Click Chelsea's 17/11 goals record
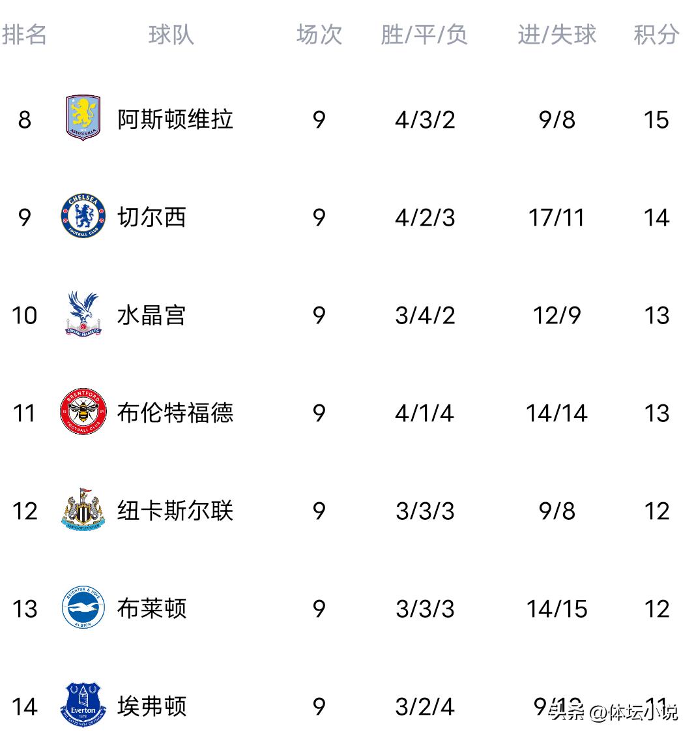This screenshot has width=694, height=737. pyautogui.click(x=557, y=217)
